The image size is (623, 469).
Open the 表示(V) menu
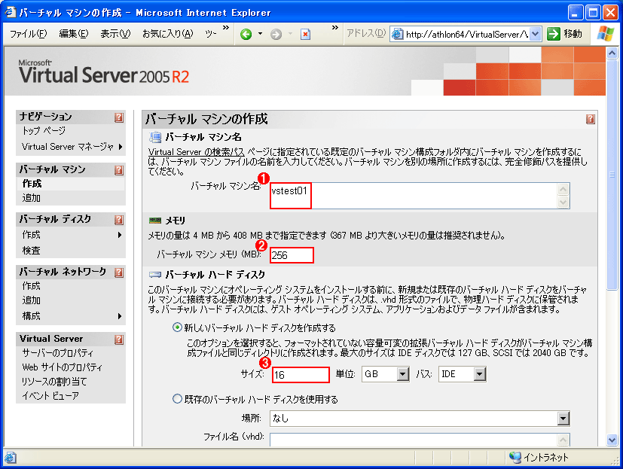(x=115, y=34)
